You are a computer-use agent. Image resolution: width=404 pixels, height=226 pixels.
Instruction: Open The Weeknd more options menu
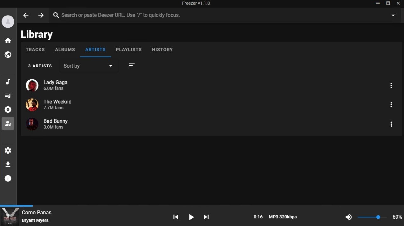391,105
